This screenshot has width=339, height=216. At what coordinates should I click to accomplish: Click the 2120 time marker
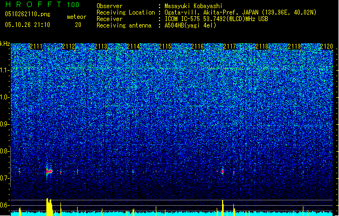pyautogui.click(x=327, y=46)
